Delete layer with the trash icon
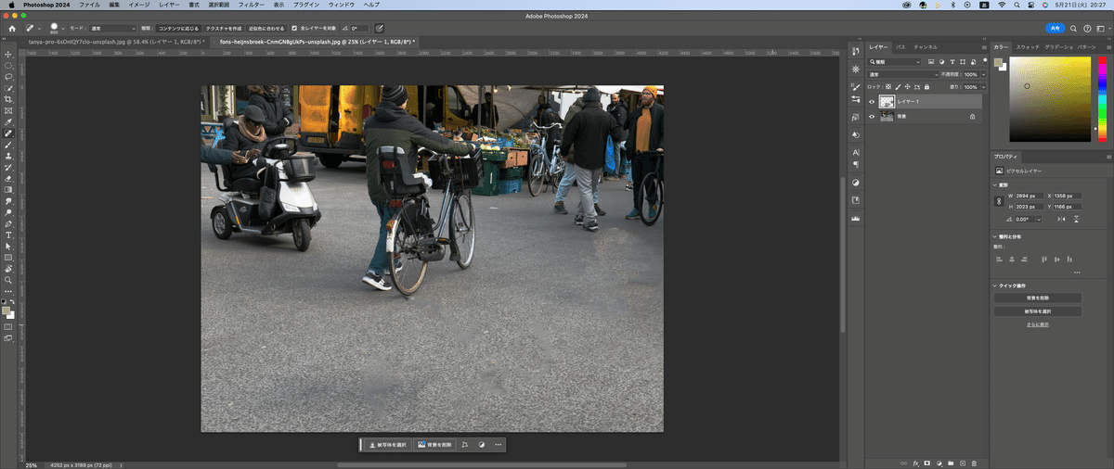The image size is (1114, 469). pos(974,462)
